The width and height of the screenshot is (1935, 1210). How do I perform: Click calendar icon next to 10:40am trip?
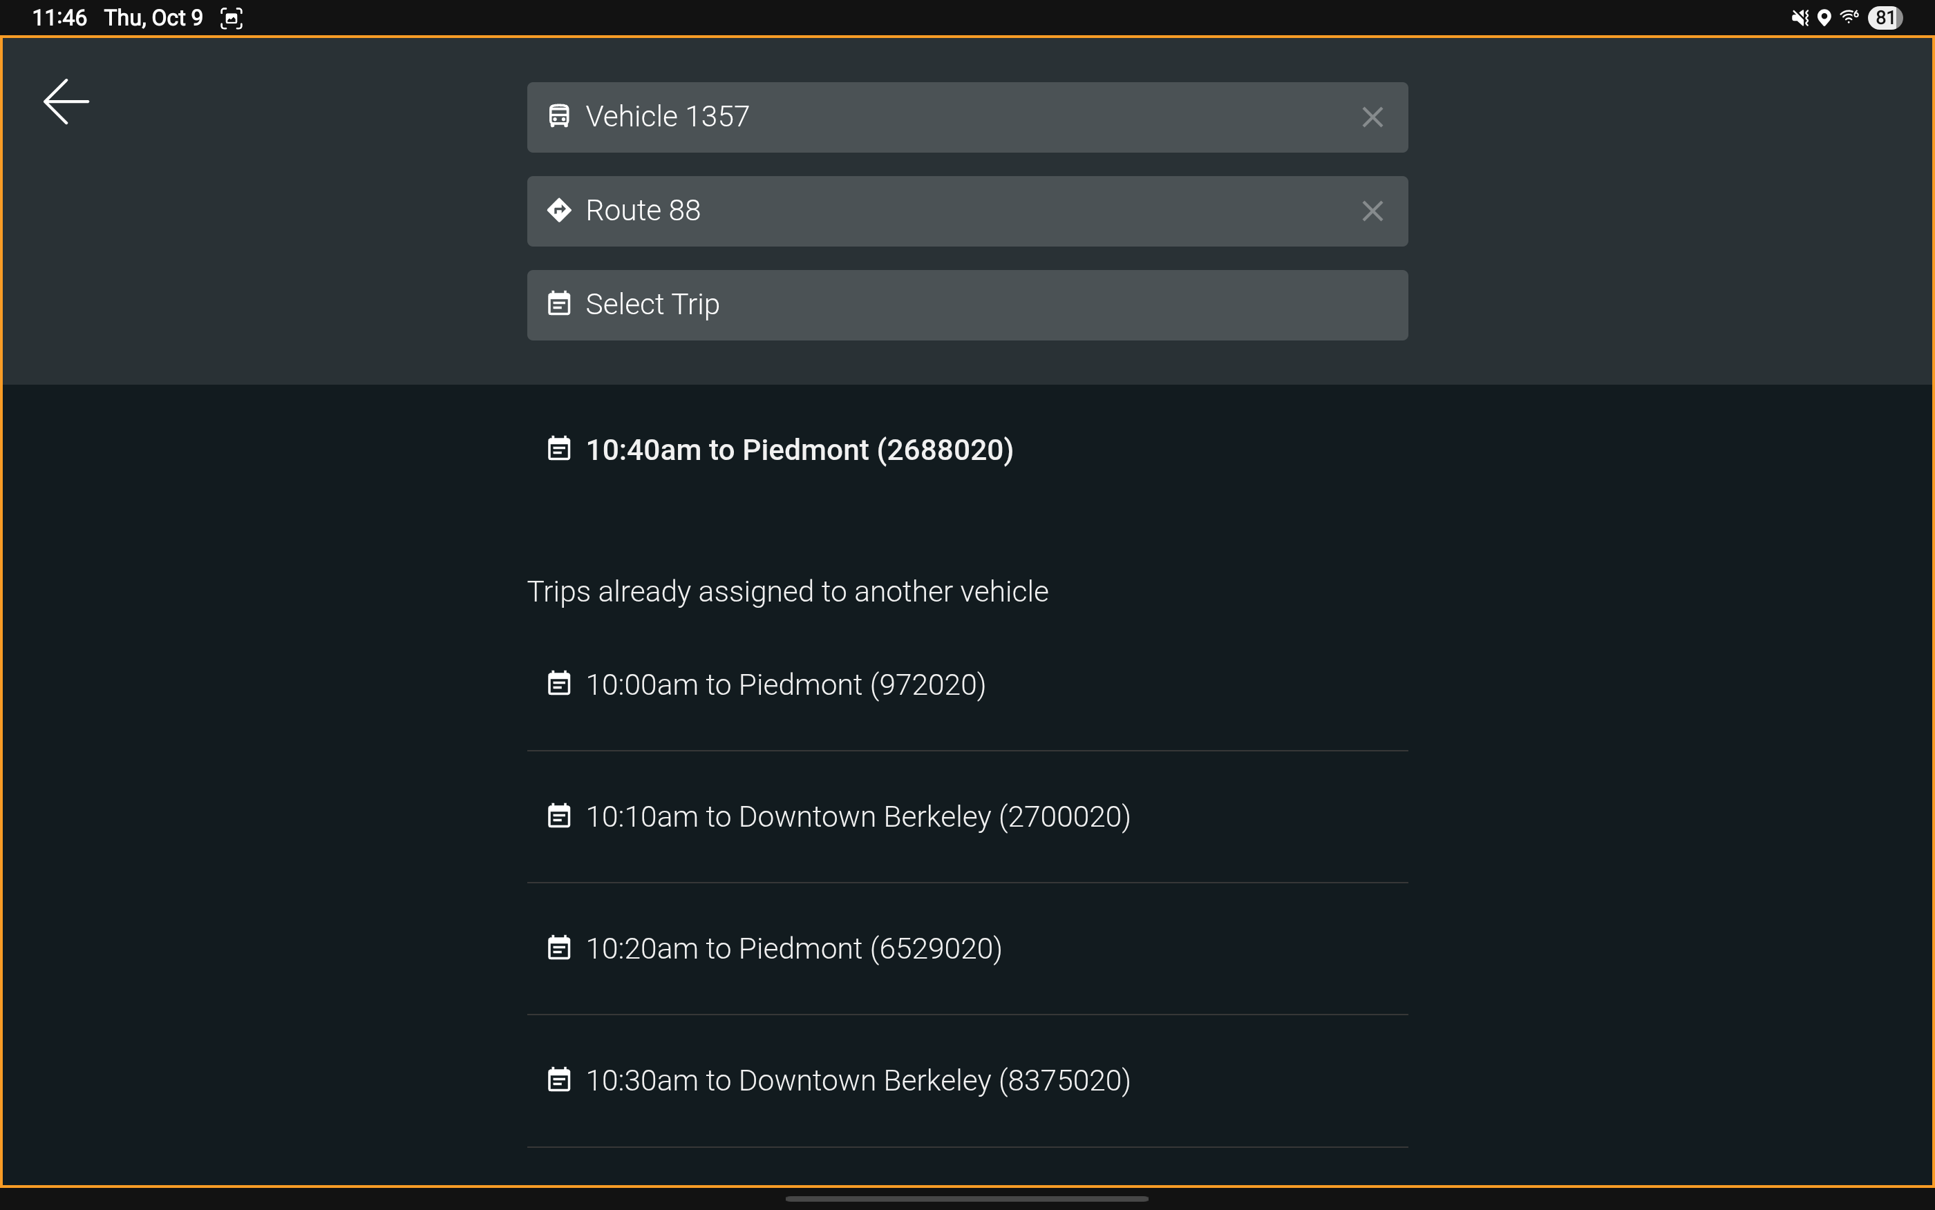(559, 449)
